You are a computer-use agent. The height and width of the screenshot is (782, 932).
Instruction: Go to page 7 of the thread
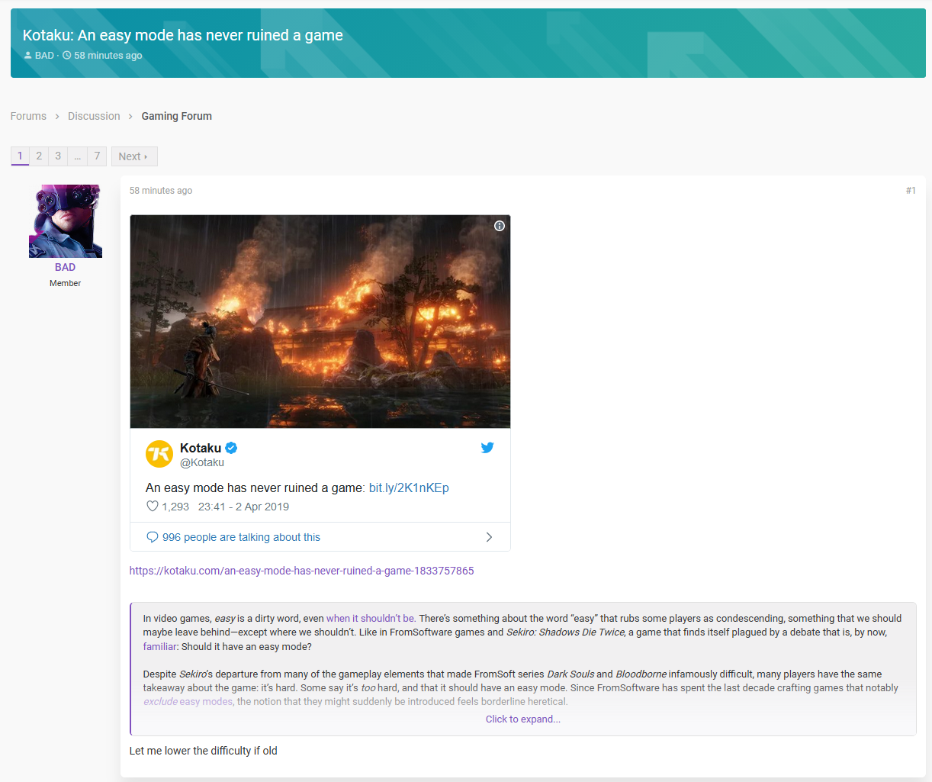(x=97, y=156)
